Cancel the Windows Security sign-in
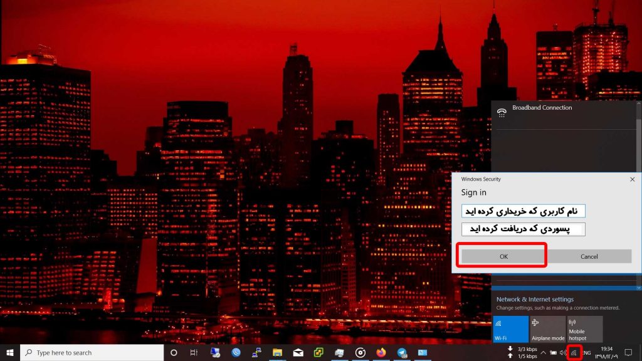This screenshot has height=361, width=642. 589,256
